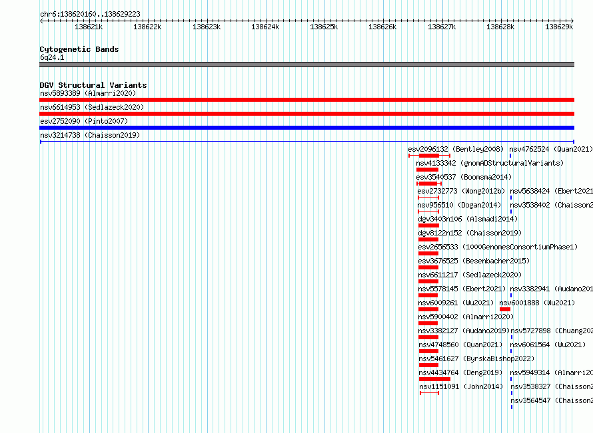Open variant nsv5893389 (Almarri2020) label
The height and width of the screenshot is (433, 593).
pyautogui.click(x=88, y=93)
